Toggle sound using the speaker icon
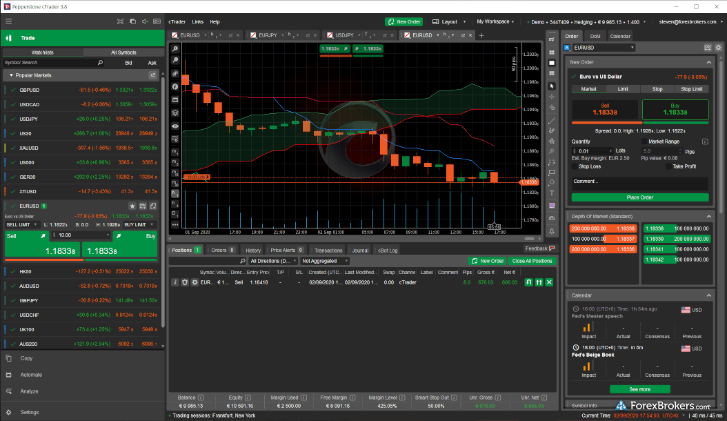The image size is (727, 421). pyautogui.click(x=145, y=21)
